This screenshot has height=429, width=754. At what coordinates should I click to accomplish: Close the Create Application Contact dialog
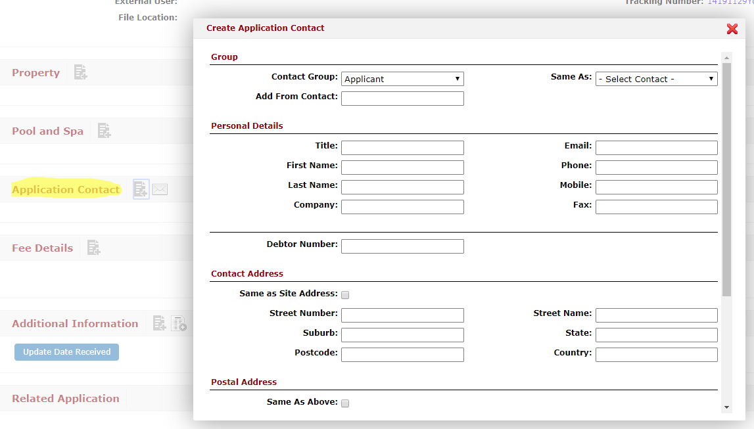click(x=732, y=28)
